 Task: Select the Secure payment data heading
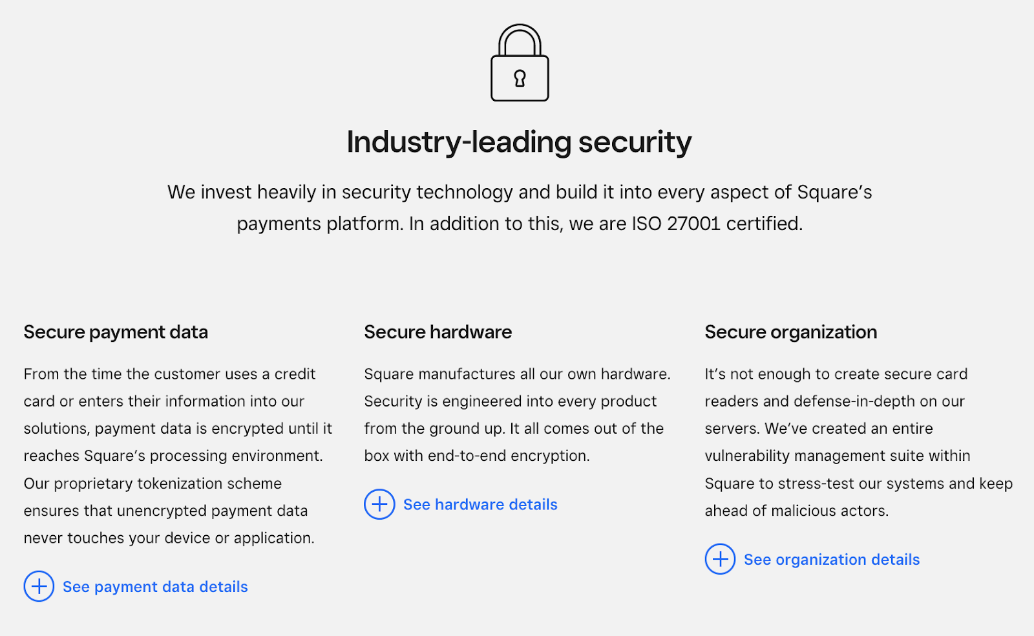[x=116, y=332]
